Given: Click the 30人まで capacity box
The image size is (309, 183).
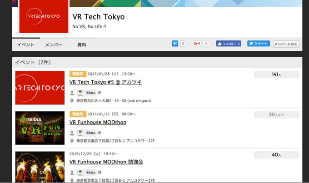Looking at the screenshot, I should [x=276, y=115].
